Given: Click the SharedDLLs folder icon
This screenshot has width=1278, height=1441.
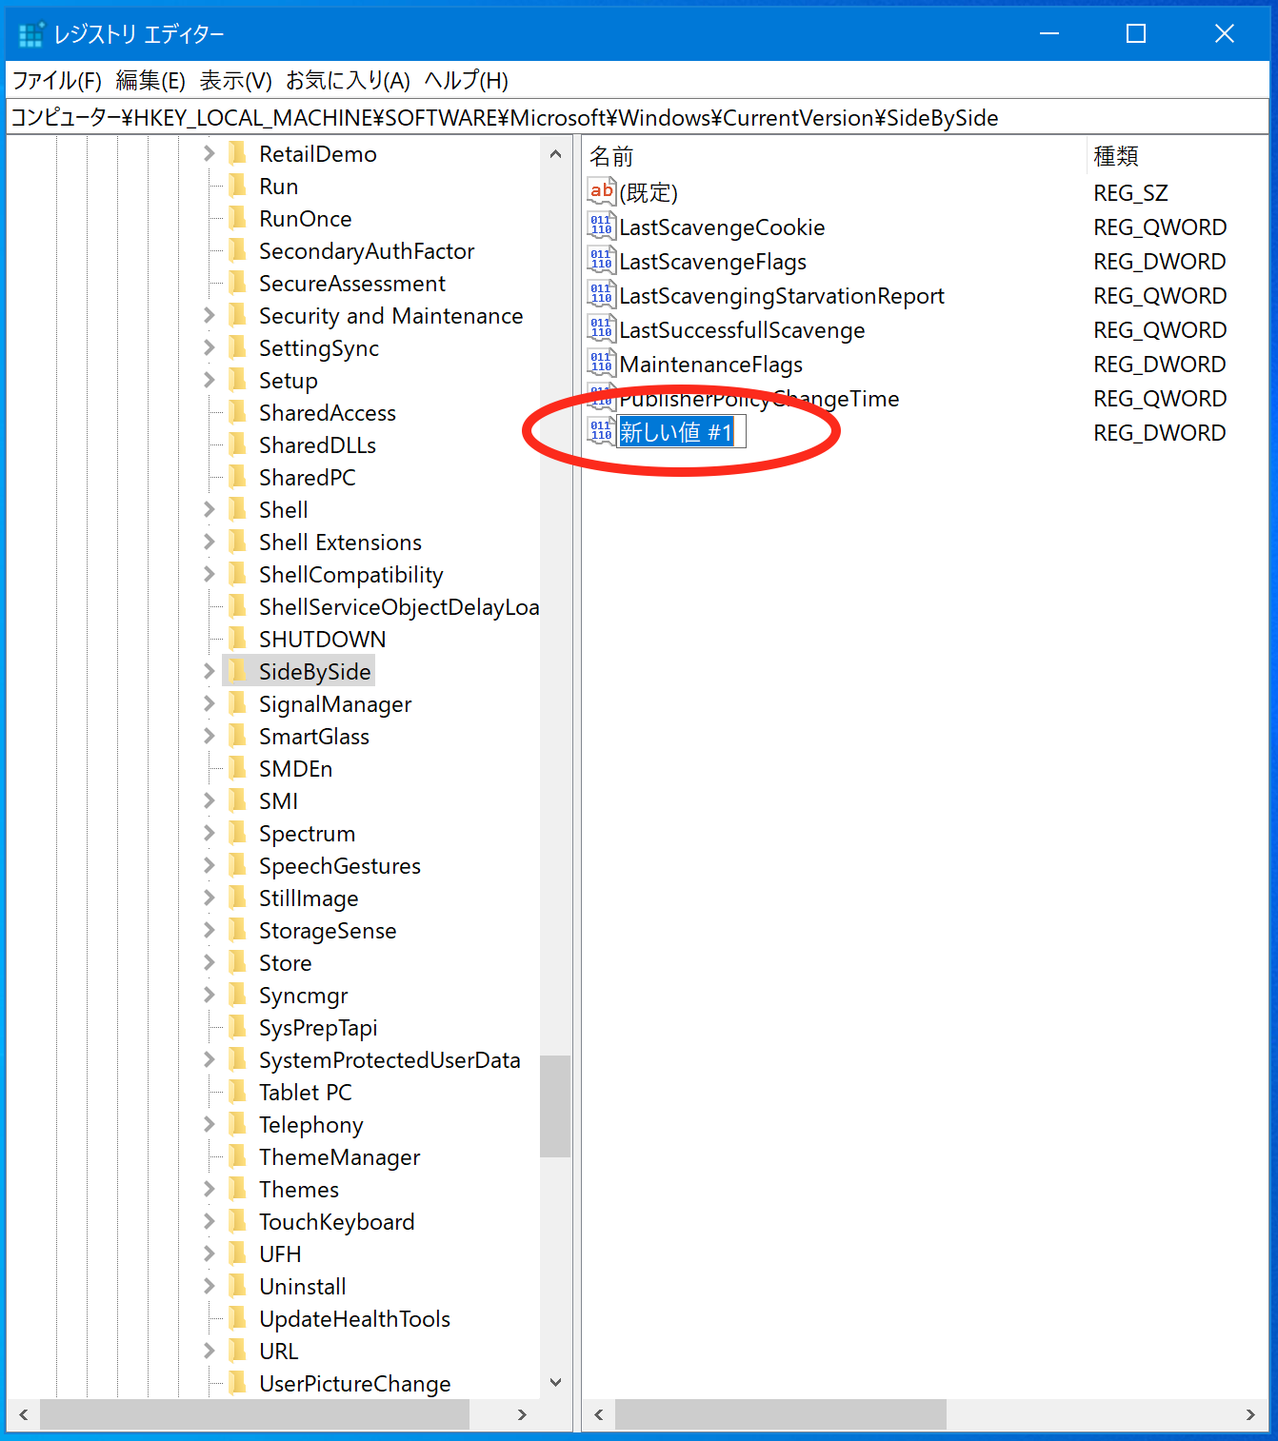Looking at the screenshot, I should 238,444.
